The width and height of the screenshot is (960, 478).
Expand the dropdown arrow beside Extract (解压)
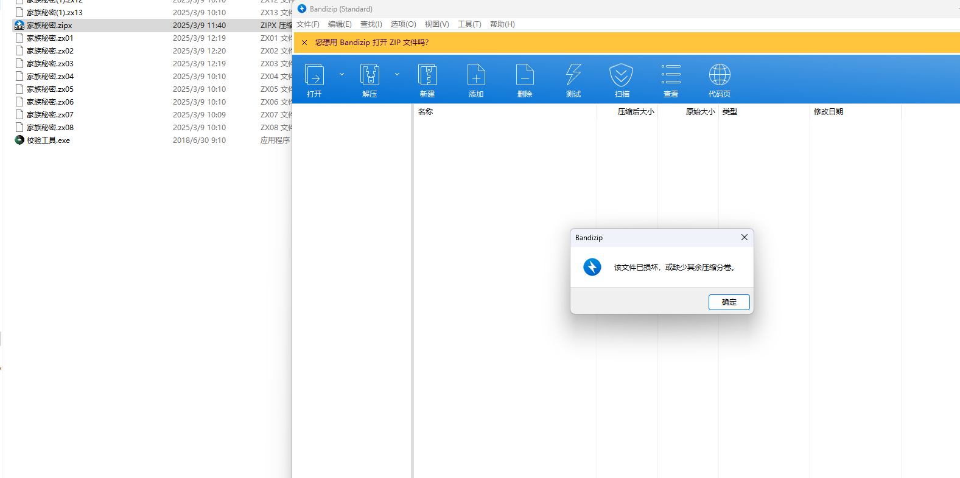[x=397, y=74]
